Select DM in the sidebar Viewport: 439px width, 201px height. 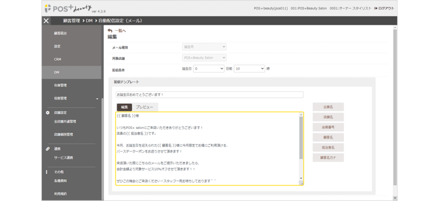71,72
